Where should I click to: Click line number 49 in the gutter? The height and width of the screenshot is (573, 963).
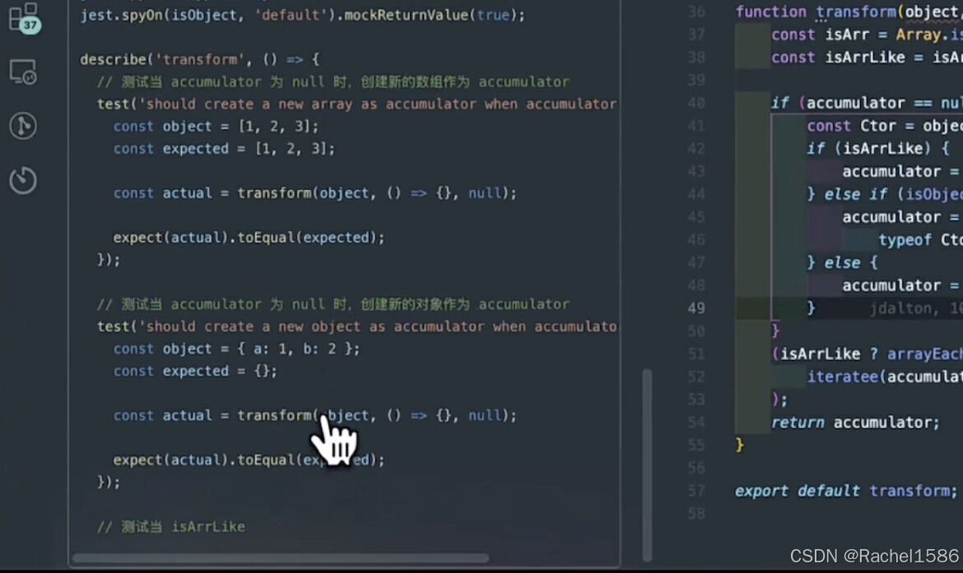(x=696, y=308)
